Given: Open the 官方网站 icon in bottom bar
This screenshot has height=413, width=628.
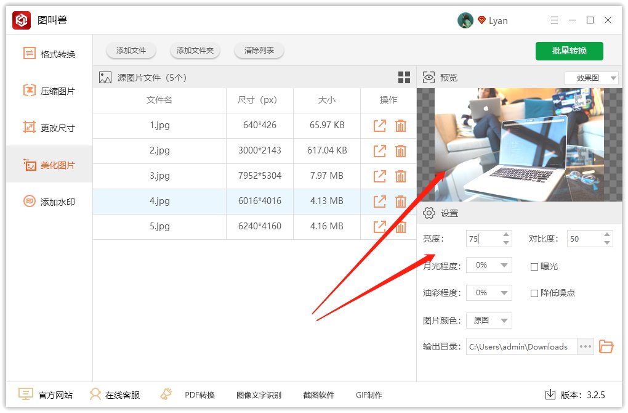Looking at the screenshot, I should (x=25, y=395).
